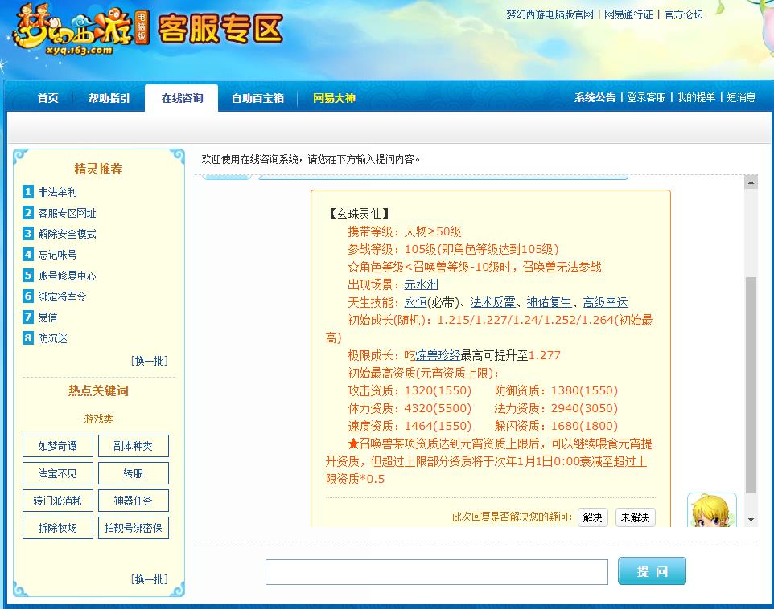
Task: Click the 未解决 feedback button
Action: click(x=635, y=517)
